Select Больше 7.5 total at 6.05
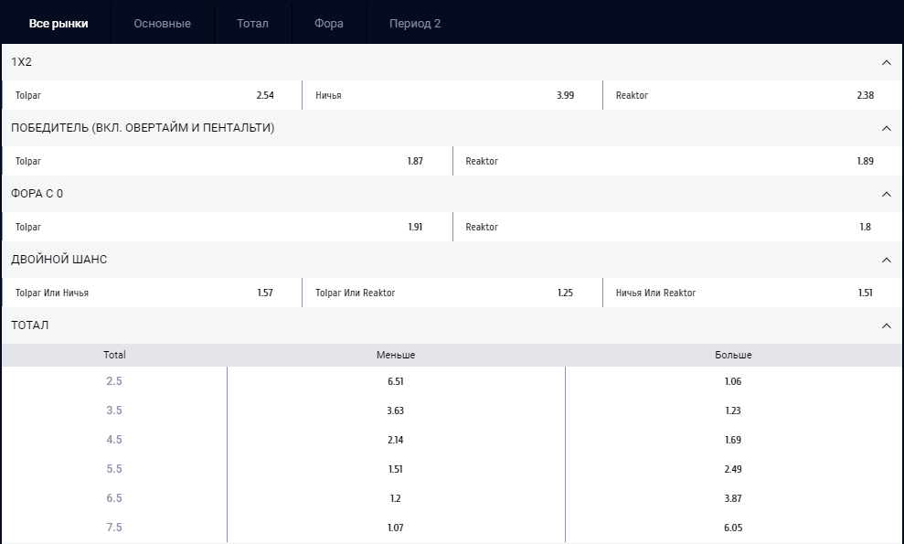Screen dimensions: 904x544 [x=733, y=528]
